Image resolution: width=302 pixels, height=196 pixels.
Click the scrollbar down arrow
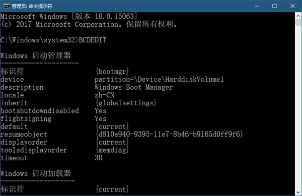coord(298,192)
